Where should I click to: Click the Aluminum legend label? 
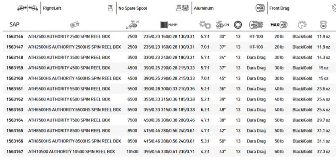pos(203,8)
